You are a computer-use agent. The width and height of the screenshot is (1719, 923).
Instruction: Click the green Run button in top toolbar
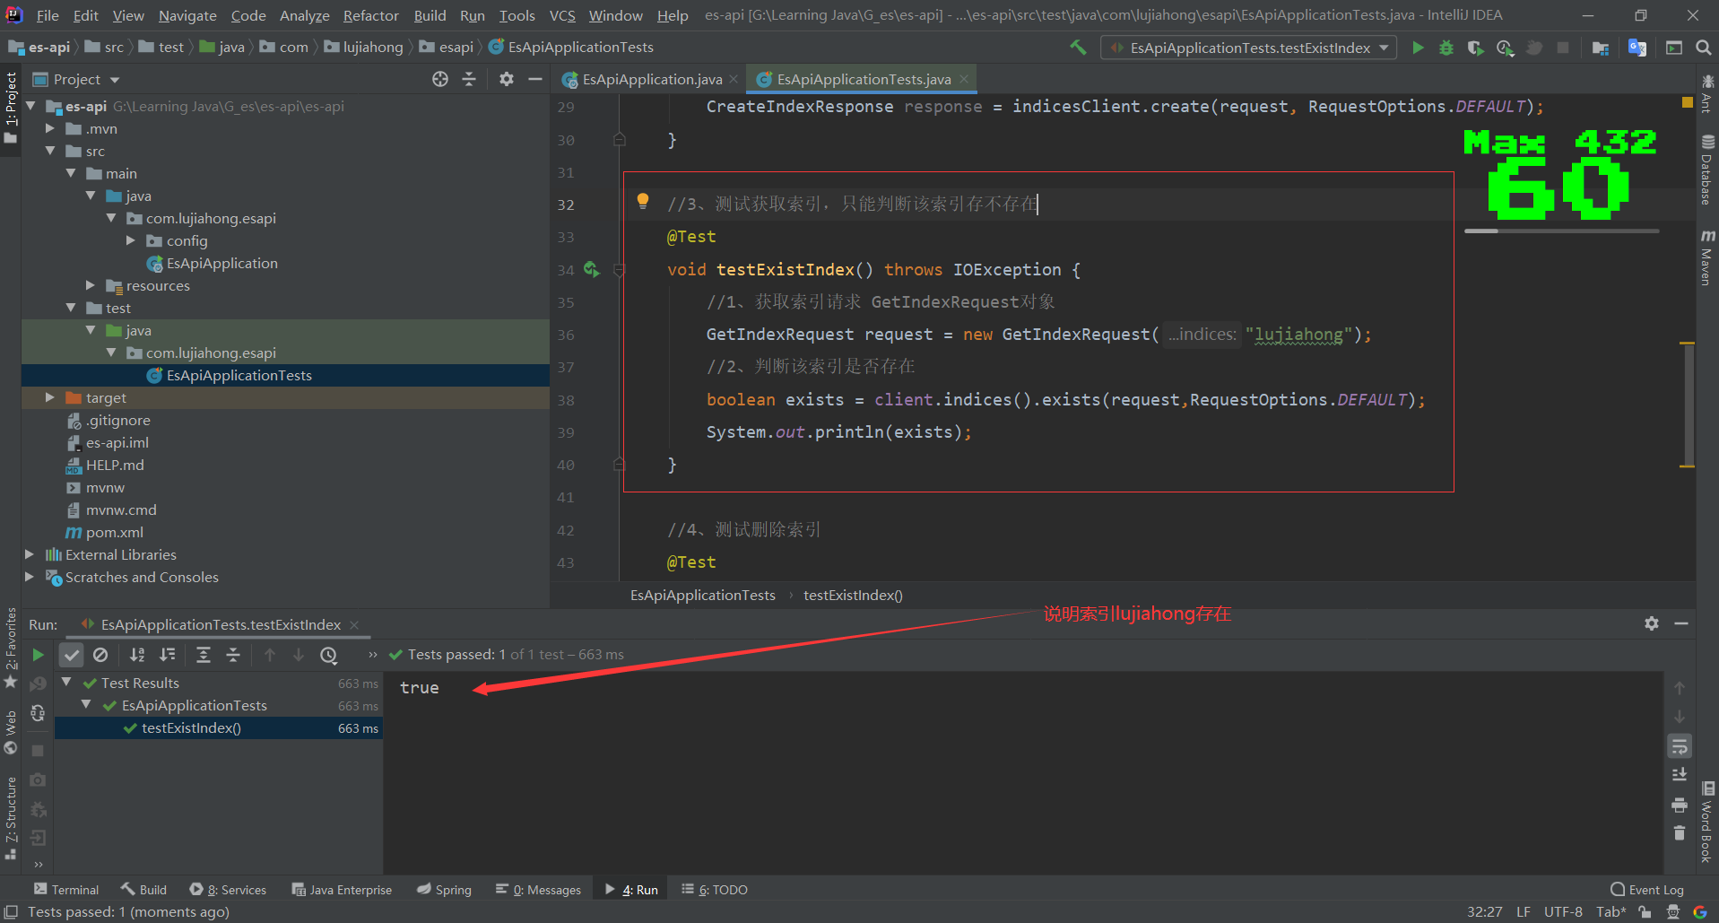pyautogui.click(x=1418, y=48)
